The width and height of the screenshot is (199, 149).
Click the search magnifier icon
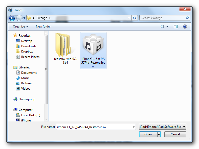187,18
